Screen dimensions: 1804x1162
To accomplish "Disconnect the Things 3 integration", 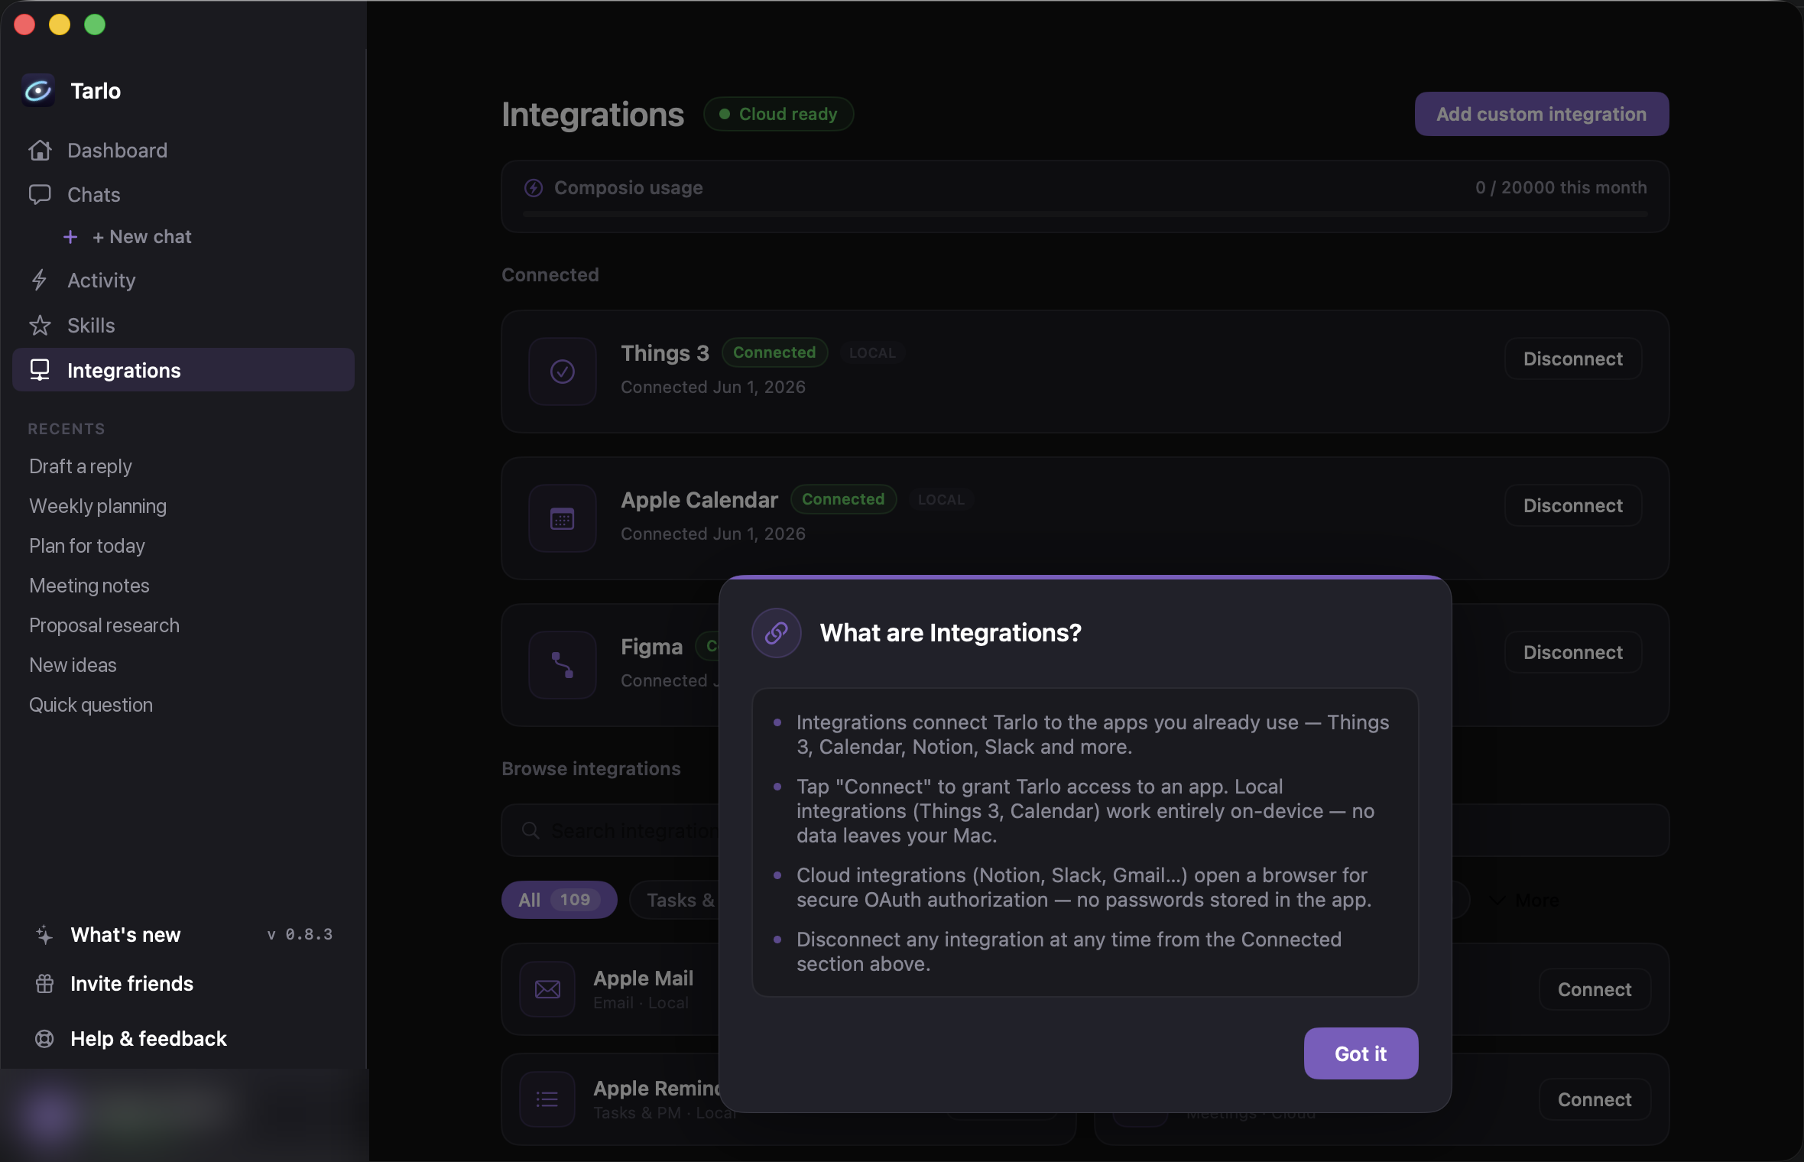I will tap(1572, 359).
